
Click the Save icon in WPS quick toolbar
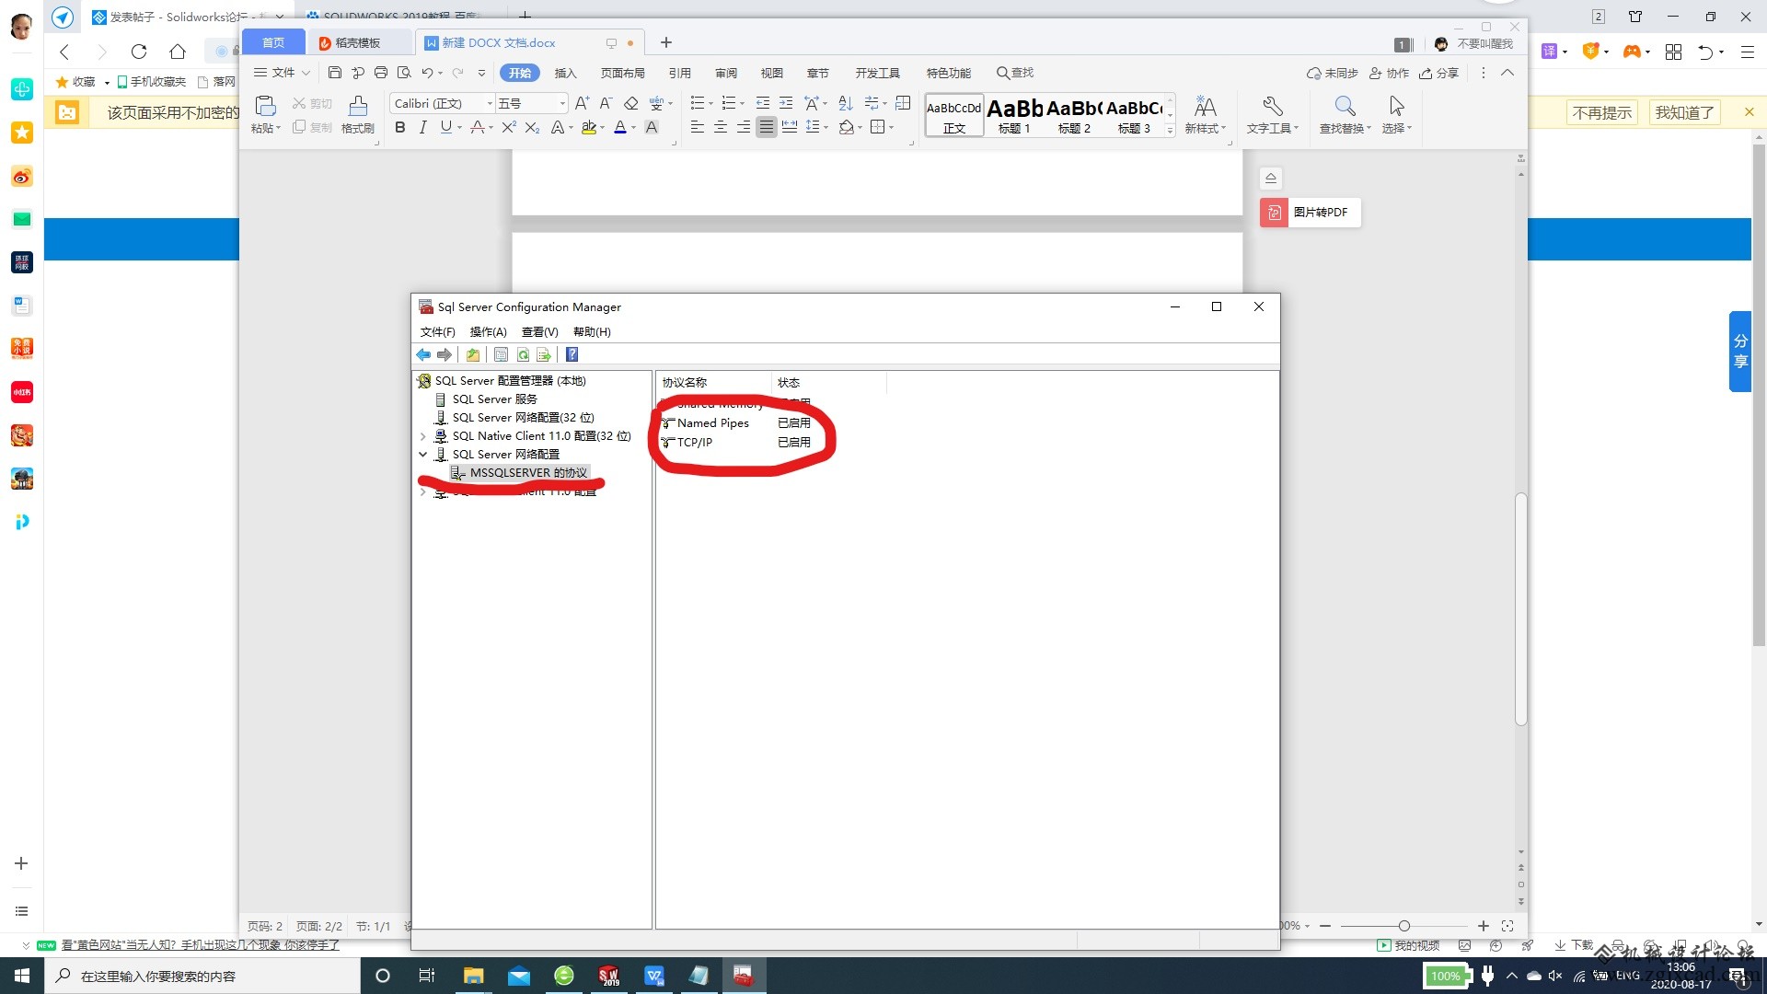click(335, 73)
